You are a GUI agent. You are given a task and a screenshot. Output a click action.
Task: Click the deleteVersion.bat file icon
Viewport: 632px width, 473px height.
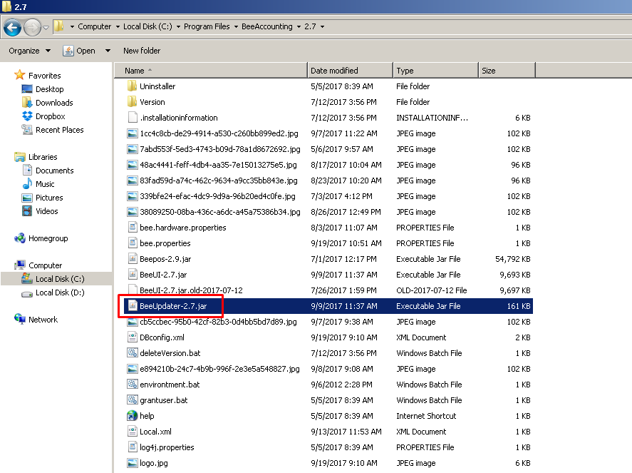click(133, 352)
